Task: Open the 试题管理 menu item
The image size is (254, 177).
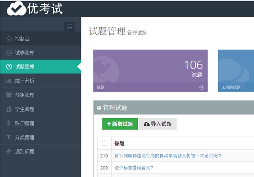Action: point(25,67)
